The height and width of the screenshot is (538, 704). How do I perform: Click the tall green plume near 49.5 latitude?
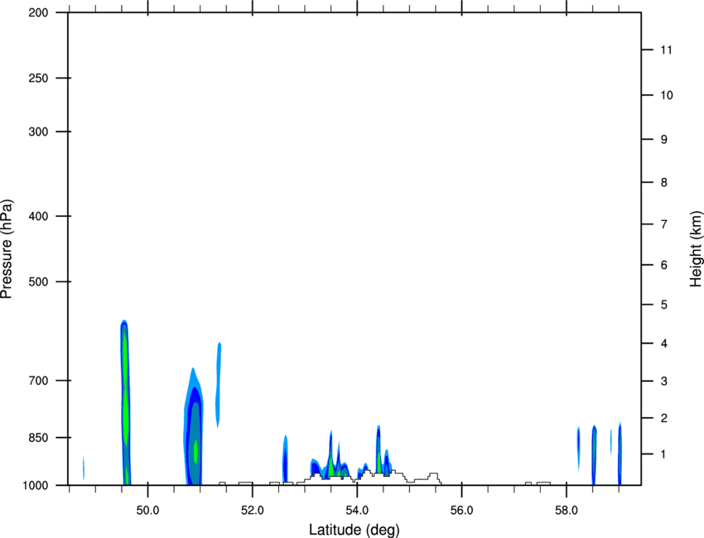click(125, 402)
